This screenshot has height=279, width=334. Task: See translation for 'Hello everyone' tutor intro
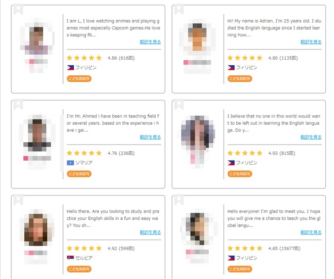311,232
